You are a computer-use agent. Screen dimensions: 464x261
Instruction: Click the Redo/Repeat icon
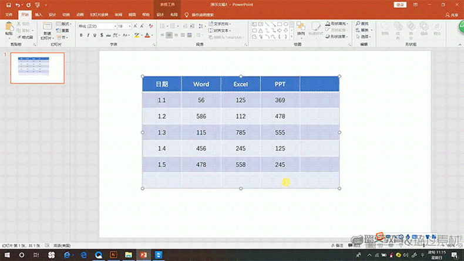pos(28,5)
